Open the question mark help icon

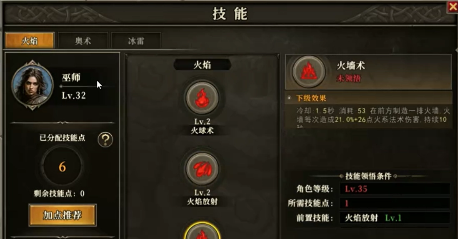pyautogui.click(x=105, y=139)
